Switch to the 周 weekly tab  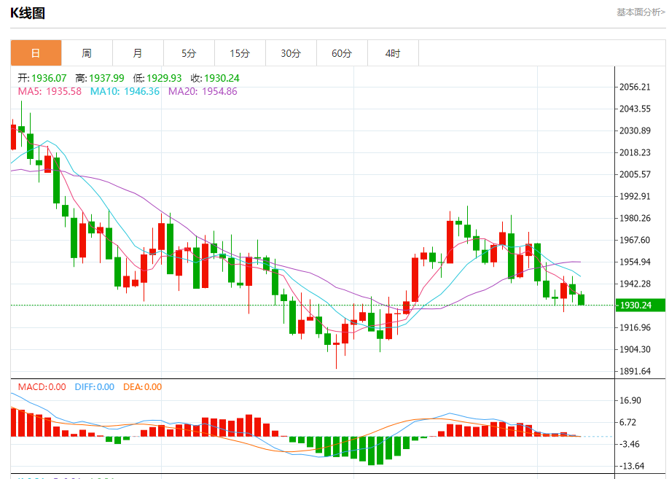(87, 53)
